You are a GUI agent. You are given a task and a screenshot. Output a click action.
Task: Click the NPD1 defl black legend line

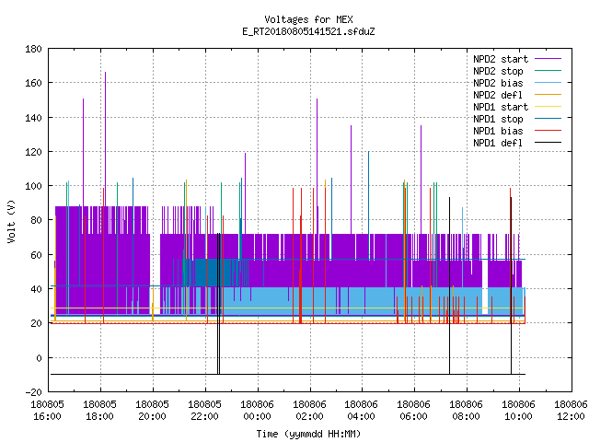pyautogui.click(x=548, y=143)
